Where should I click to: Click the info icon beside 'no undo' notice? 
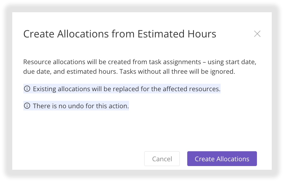(x=27, y=106)
